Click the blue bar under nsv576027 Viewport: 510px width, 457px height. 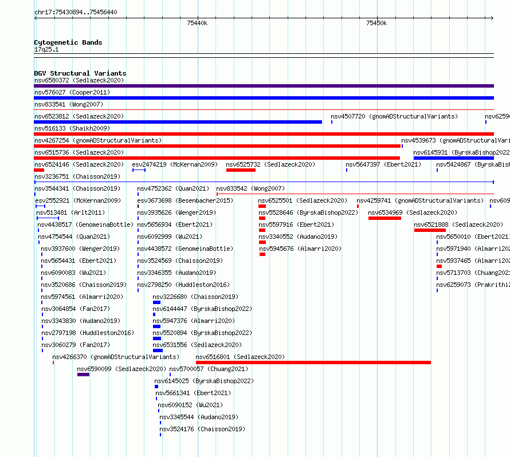coord(264,98)
